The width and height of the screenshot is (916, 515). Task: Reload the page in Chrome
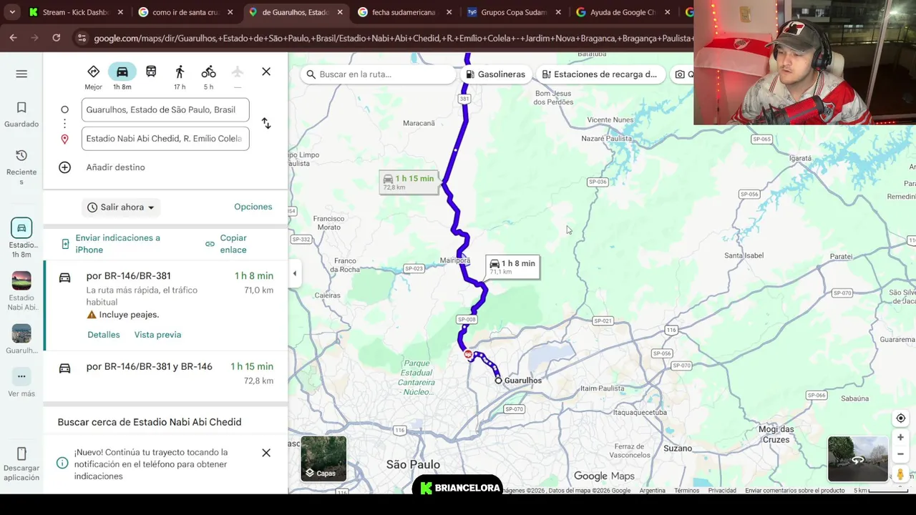pyautogui.click(x=57, y=38)
